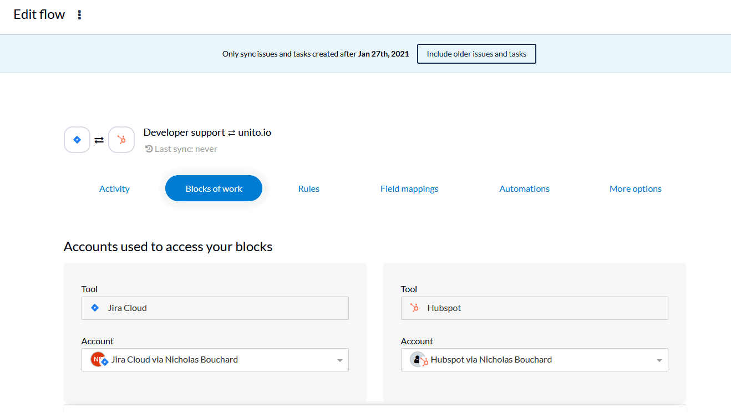Click the Jira account avatar icon

pos(99,359)
